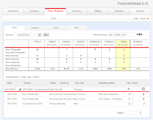Screen dimensions: 153x120
Task: Click the Hours Remaining row label
Action: [x=13, y=66]
